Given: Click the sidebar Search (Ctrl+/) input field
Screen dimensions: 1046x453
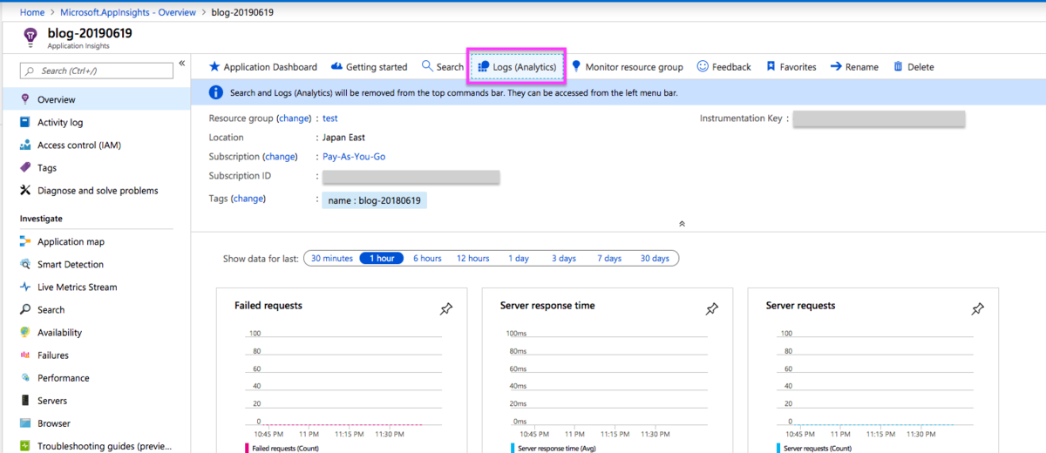Looking at the screenshot, I should [96, 71].
